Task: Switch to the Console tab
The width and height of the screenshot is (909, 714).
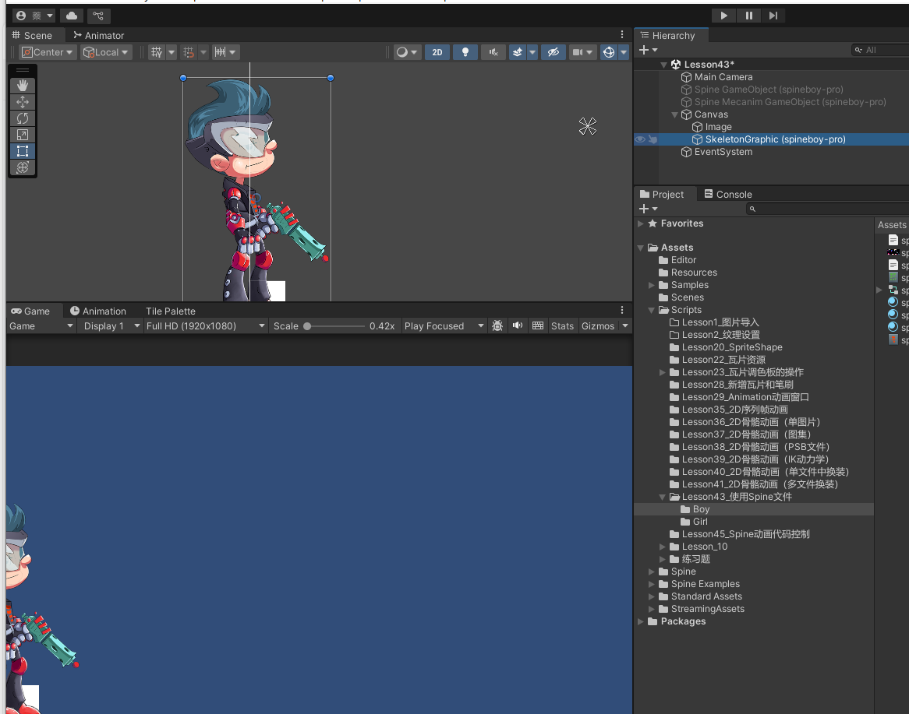Action: 728,194
